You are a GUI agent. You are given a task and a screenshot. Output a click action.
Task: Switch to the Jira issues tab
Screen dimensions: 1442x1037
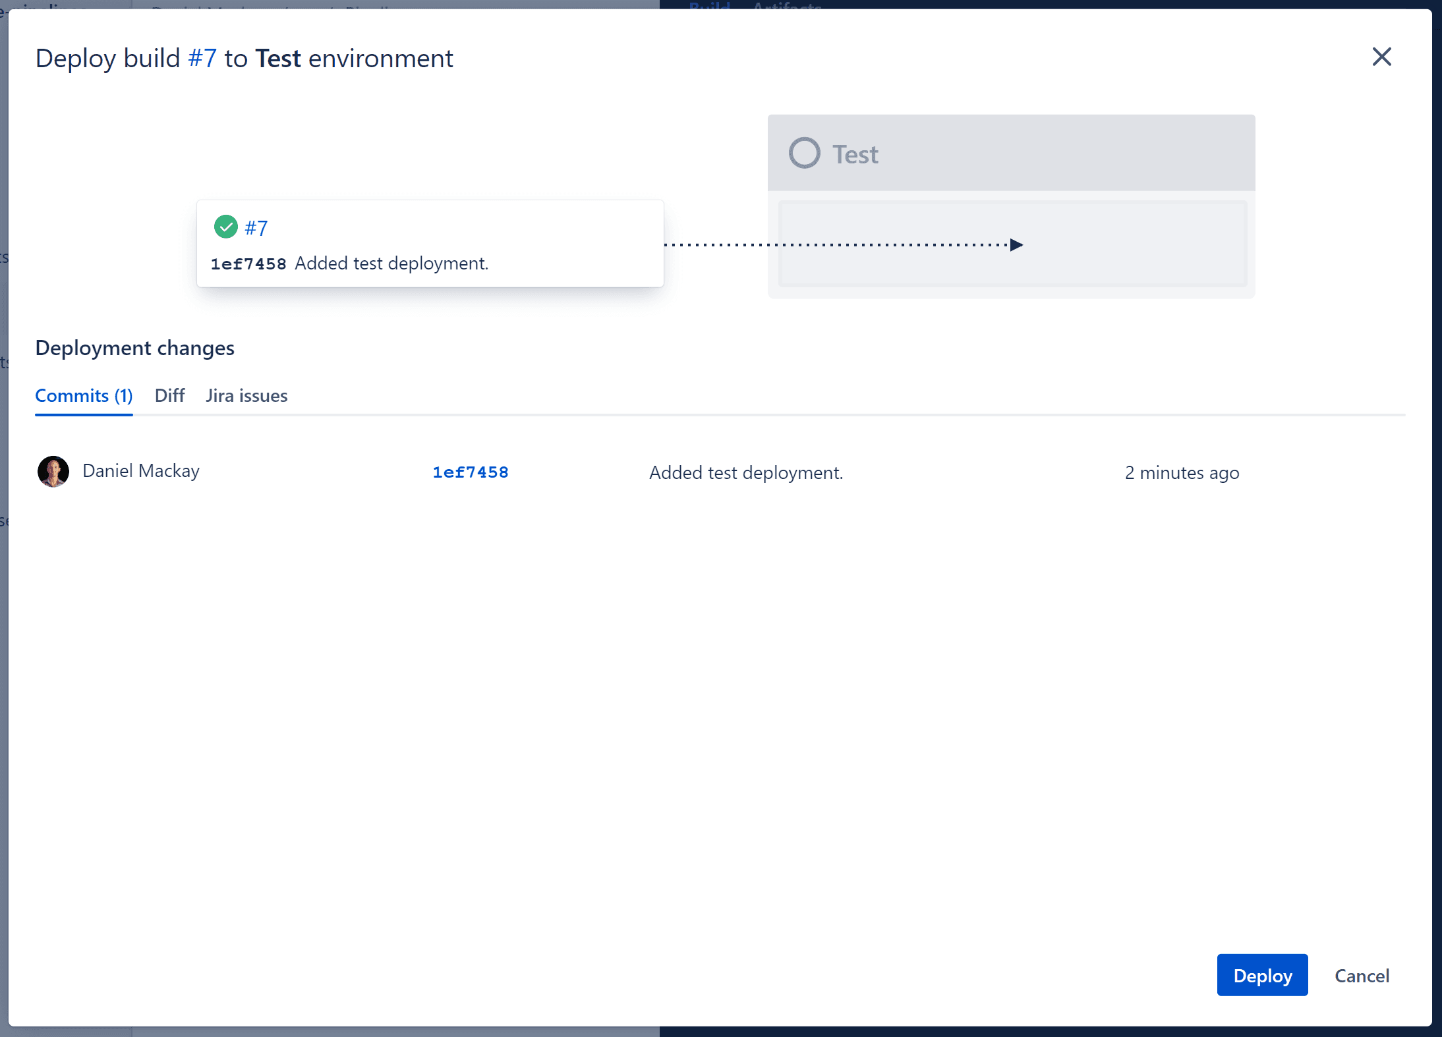(246, 396)
